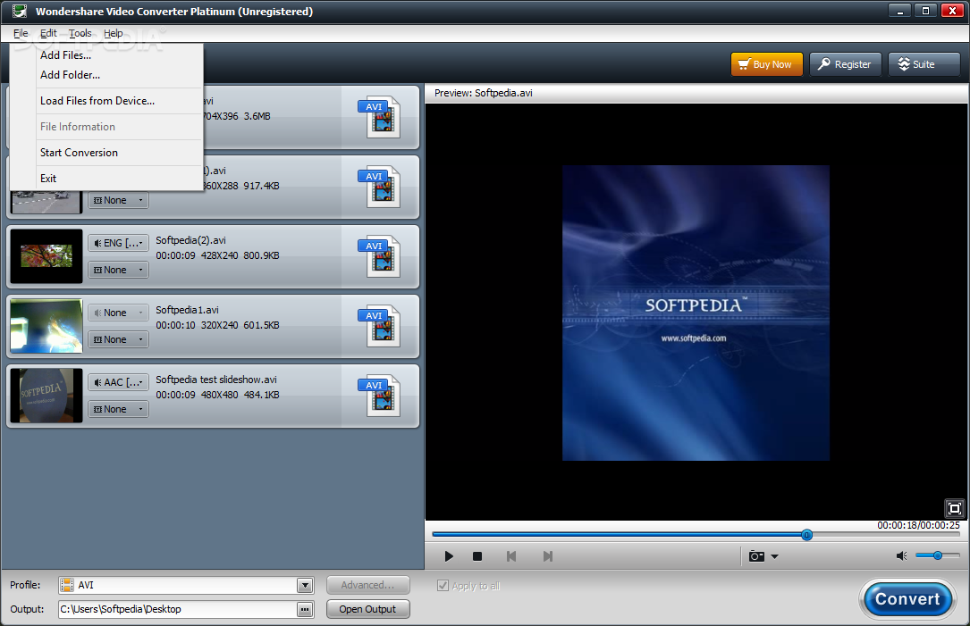The height and width of the screenshot is (626, 970).
Task: Select Softpedia test slideshow.avi thumbnail
Action: click(x=46, y=396)
